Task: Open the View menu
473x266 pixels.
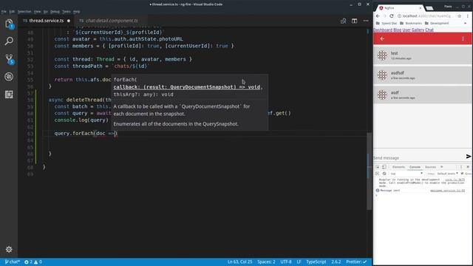Action: point(38,12)
